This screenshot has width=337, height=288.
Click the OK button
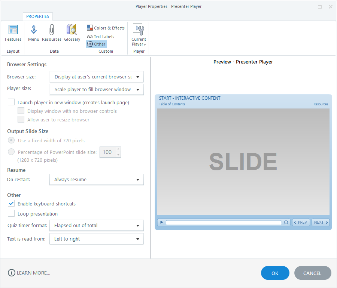[x=275, y=273]
